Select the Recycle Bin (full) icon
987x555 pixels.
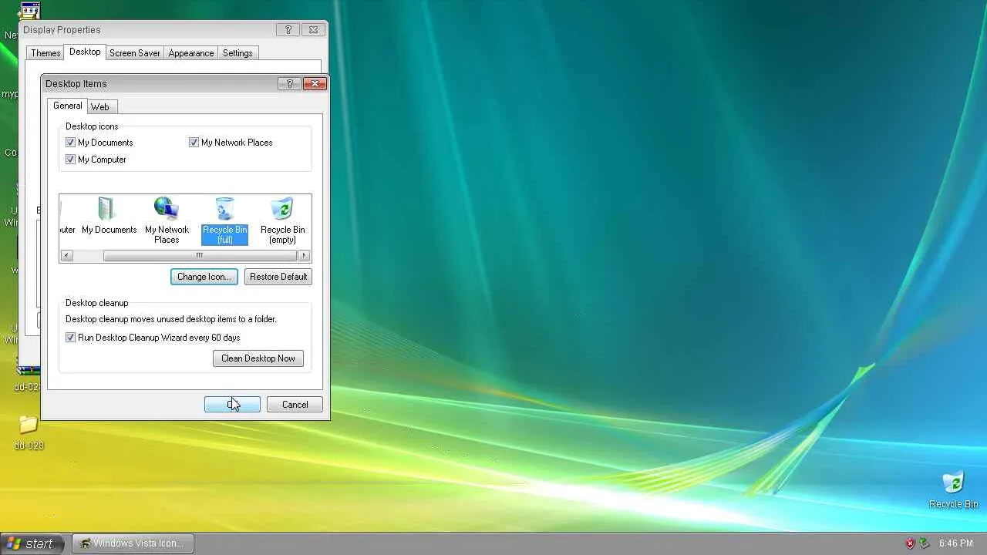click(224, 220)
